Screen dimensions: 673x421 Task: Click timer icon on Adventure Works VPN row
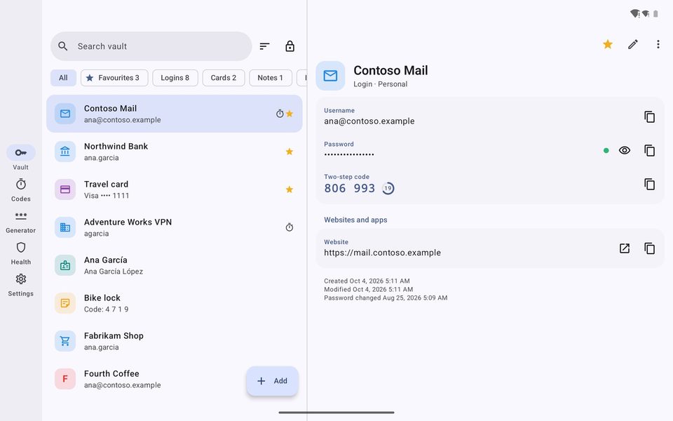click(x=290, y=227)
